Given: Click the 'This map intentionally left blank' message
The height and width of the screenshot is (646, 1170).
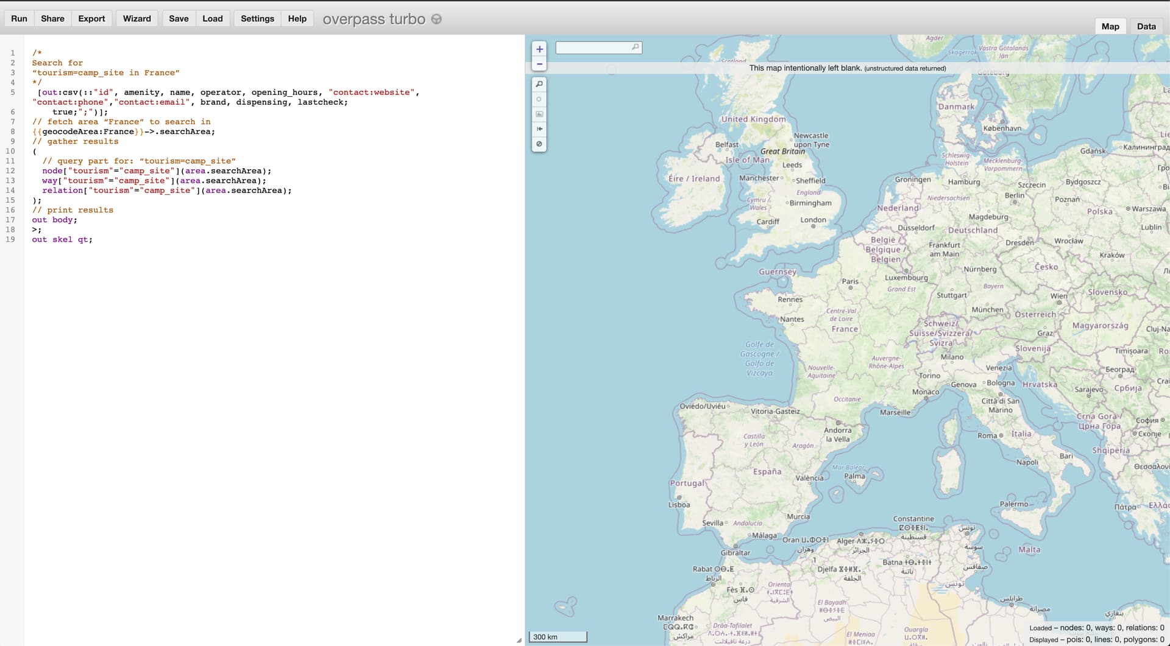Looking at the screenshot, I should pos(848,68).
